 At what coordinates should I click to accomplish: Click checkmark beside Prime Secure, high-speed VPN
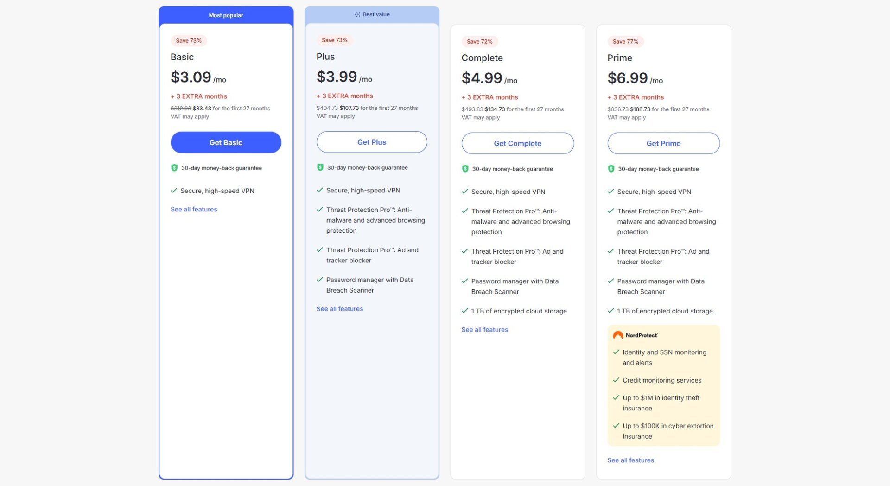(611, 192)
